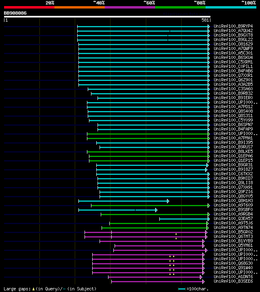The height and width of the screenshot is (292, 260).
Task: Select hit label UniRef100_B9SBF0
Action: (233, 209)
